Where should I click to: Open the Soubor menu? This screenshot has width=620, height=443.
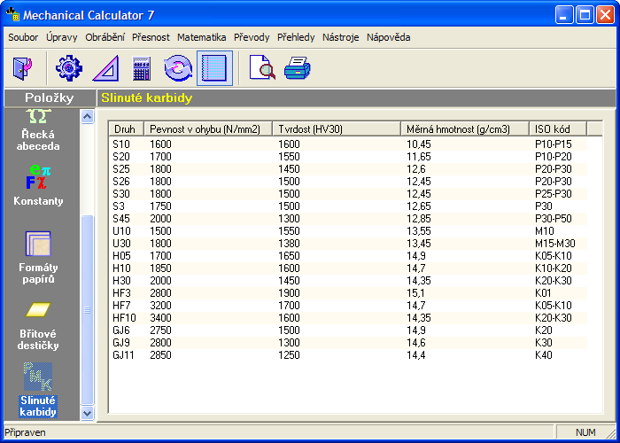pos(23,37)
